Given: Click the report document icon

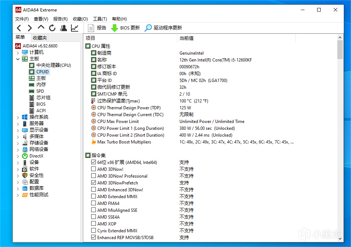Looking at the screenshot, I should 91,28.
